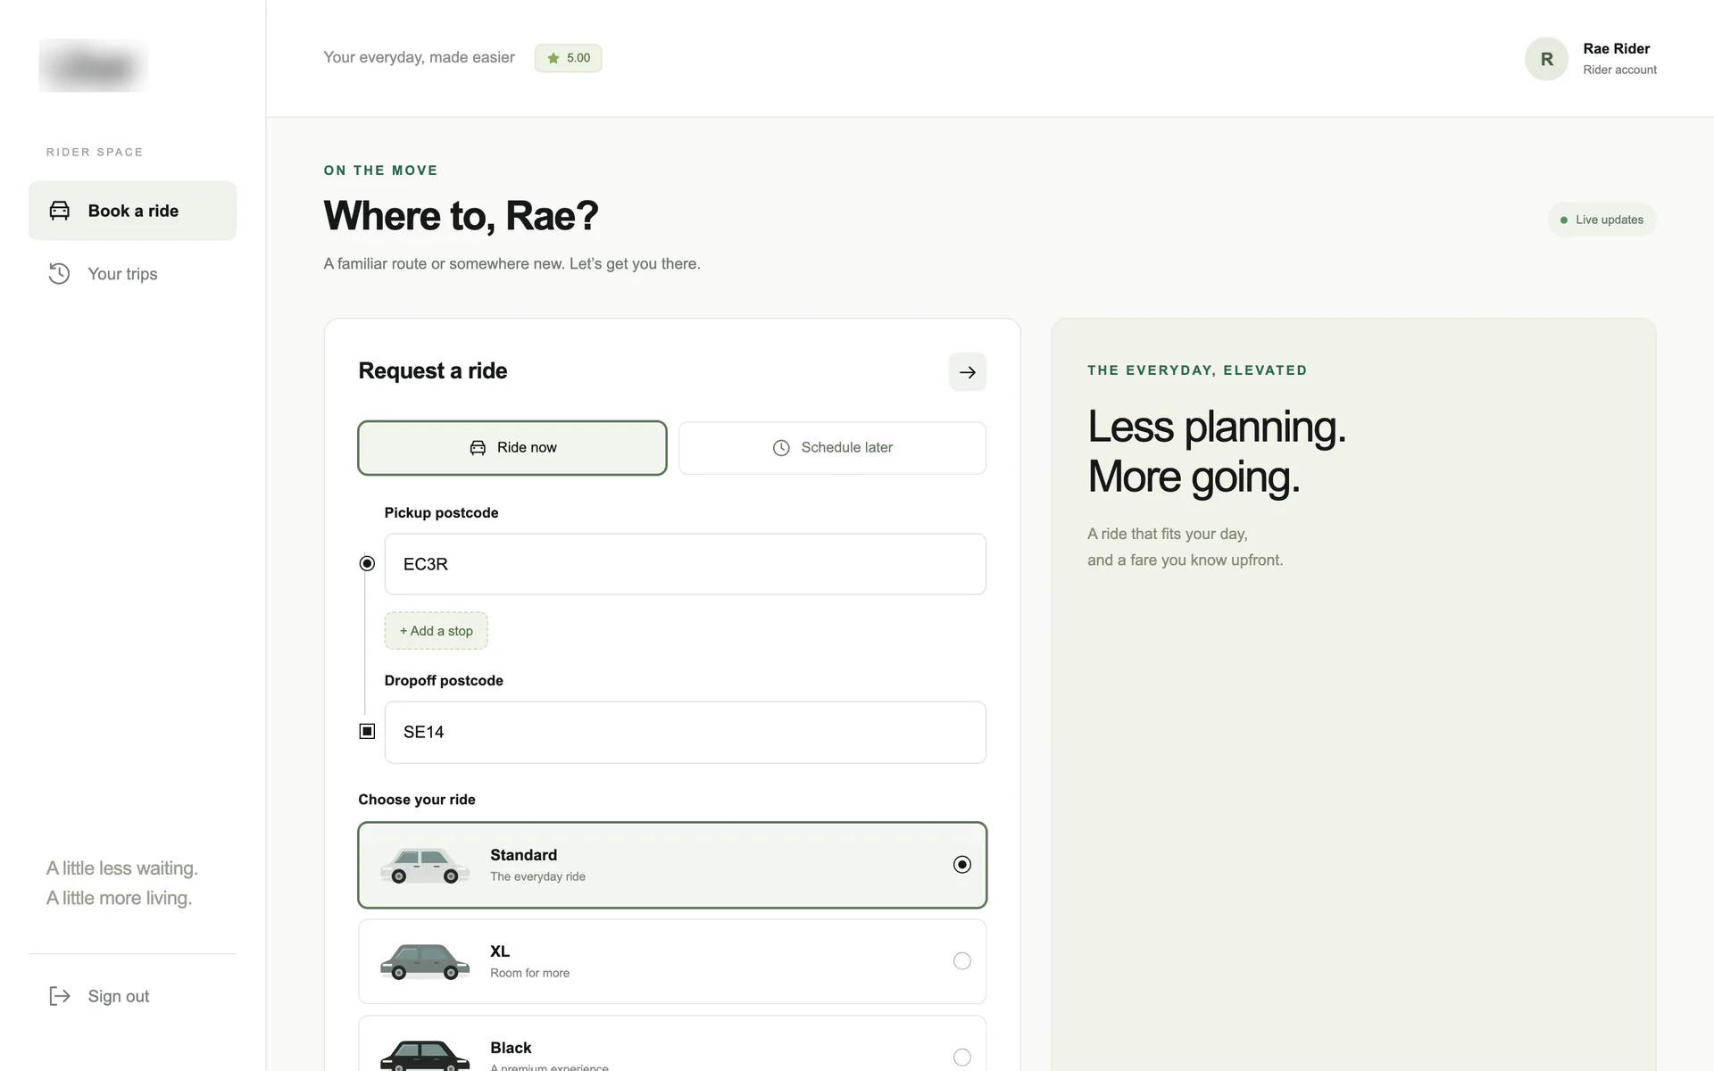Screen dimensions: 1714x1071
Task: Click the arrow button next to Request a ride
Action: coord(967,372)
